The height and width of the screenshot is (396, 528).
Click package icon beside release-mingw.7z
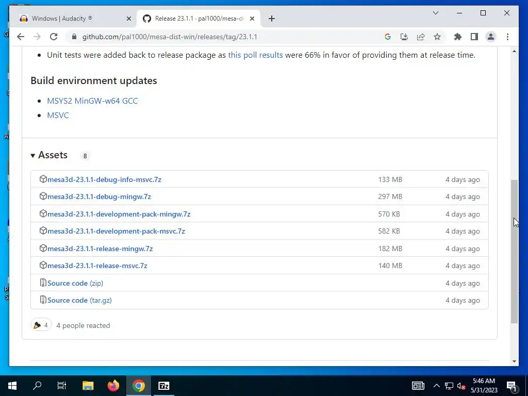click(43, 248)
